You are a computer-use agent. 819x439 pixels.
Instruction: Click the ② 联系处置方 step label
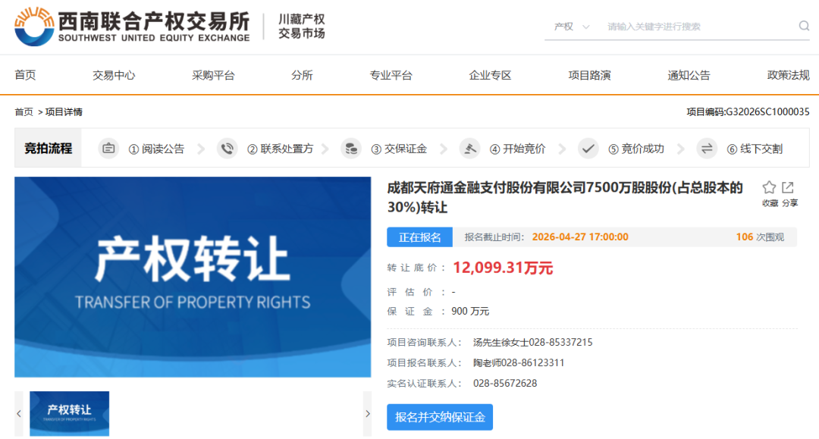pos(280,149)
